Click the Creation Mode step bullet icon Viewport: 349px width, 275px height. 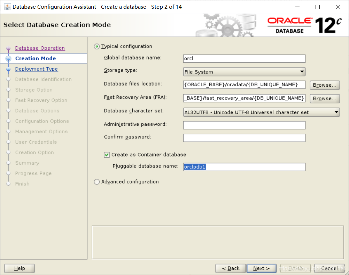tap(8, 58)
